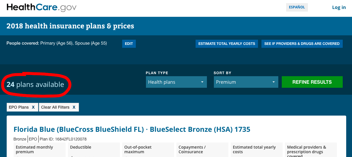Click the Plan Type dropdown arrow
The image size is (352, 157).
click(x=202, y=82)
